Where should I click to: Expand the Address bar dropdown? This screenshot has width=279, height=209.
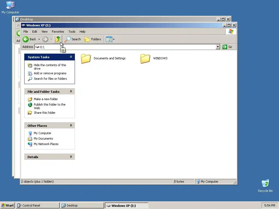pyautogui.click(x=218, y=47)
